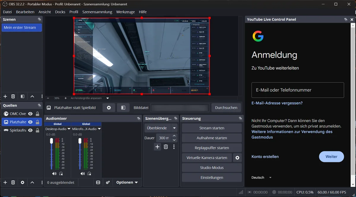Hide the Spielaufnahme source
The image size is (356, 197).
tap(30, 130)
